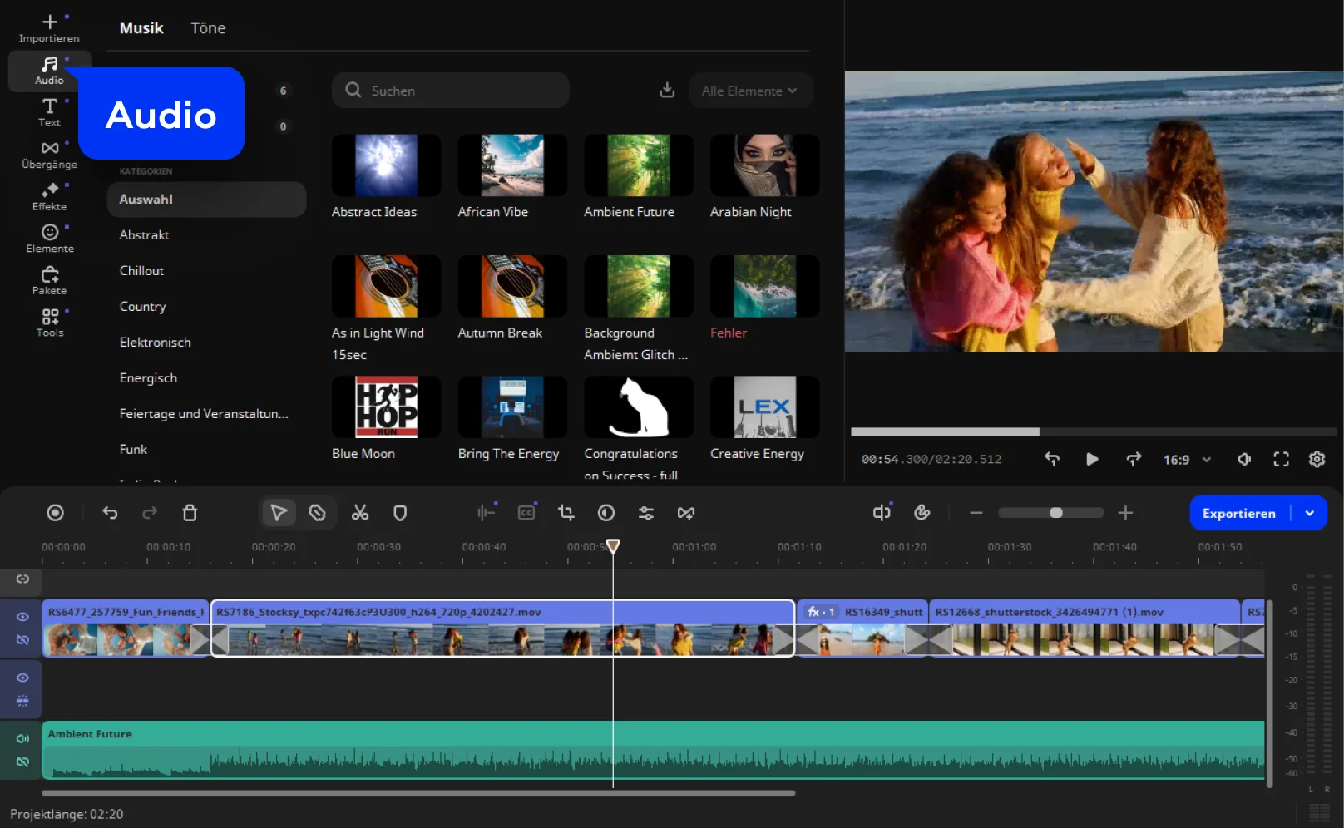Screen dimensions: 1344x828
Task: Expand the 16:9 aspect ratio dropdown
Action: tap(1187, 460)
